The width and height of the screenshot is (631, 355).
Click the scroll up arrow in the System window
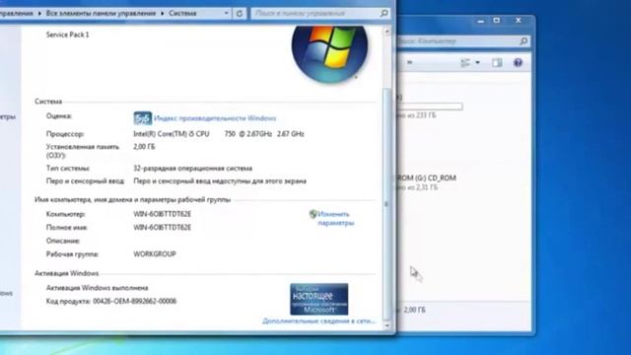point(387,31)
